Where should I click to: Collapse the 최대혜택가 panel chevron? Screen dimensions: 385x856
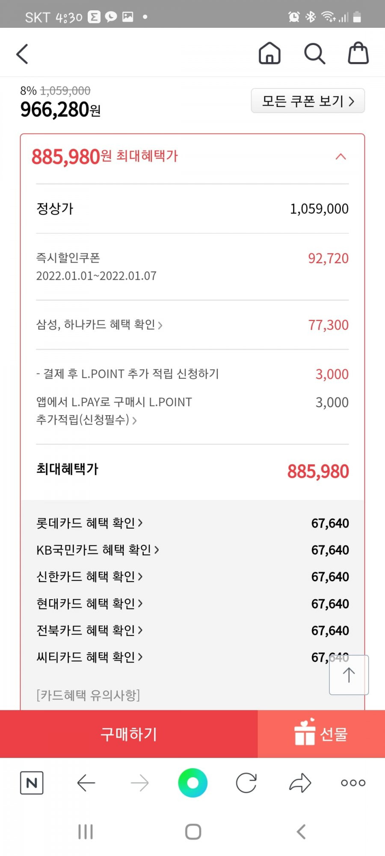tap(341, 157)
